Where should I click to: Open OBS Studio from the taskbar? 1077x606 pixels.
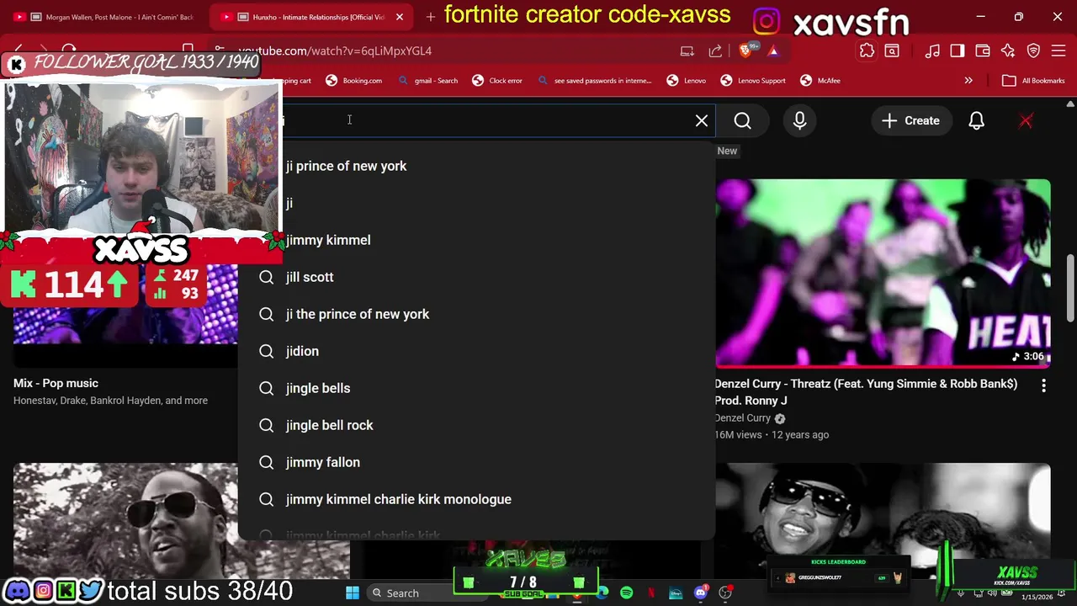tap(725, 593)
